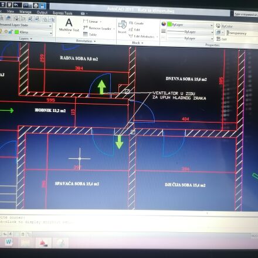Click the 384 dimension value
This screenshot has width=258, height=258.
(79, 68)
